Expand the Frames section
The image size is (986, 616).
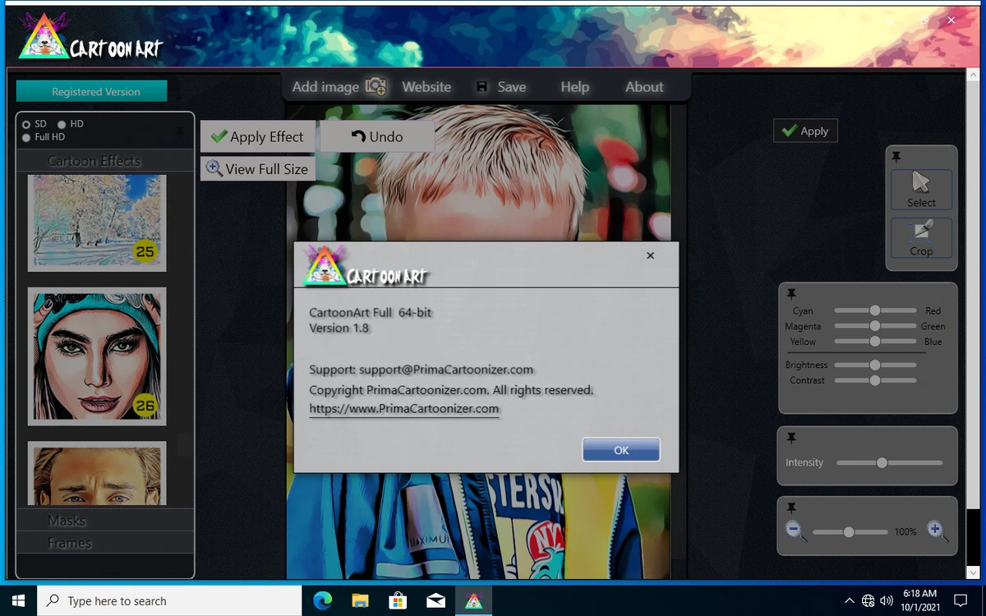[105, 542]
